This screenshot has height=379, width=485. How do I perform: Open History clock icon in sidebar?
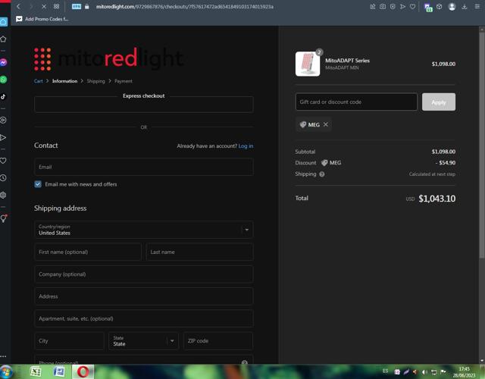point(3,178)
